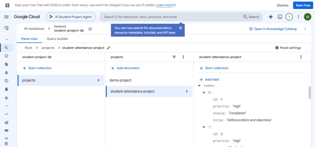The width and height of the screenshot is (315, 147).
Task: Open filter icon in projects column
Action: [174, 57]
